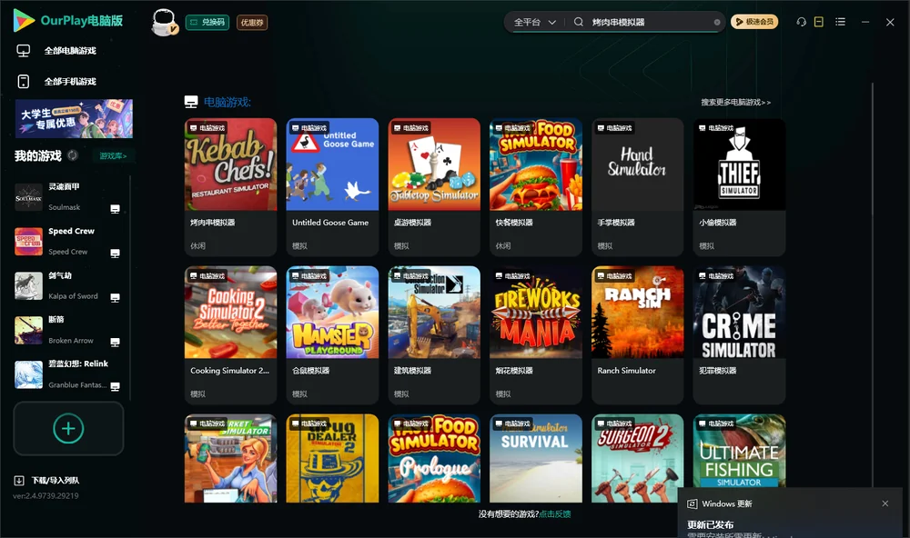This screenshot has width=910, height=538.
Task: Click the redeem code button
Action: tap(207, 23)
